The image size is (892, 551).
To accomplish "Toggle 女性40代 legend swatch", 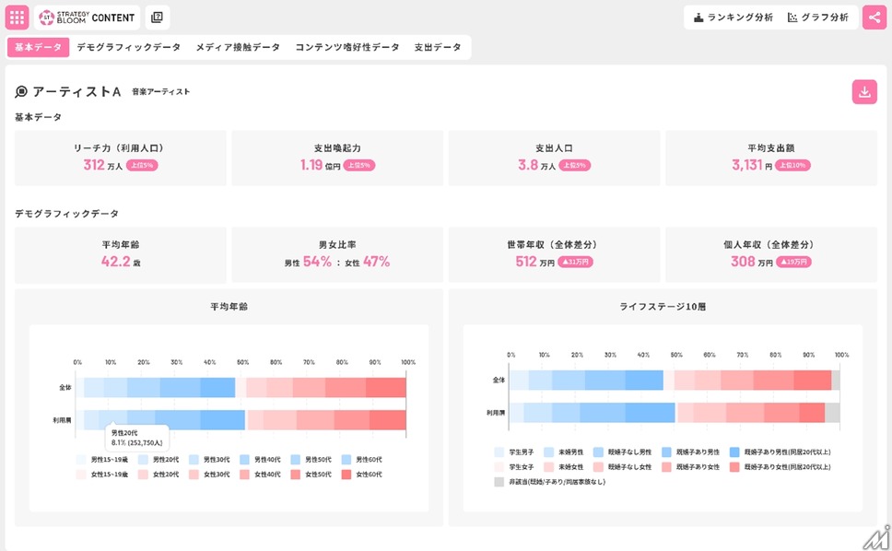I will click(244, 475).
